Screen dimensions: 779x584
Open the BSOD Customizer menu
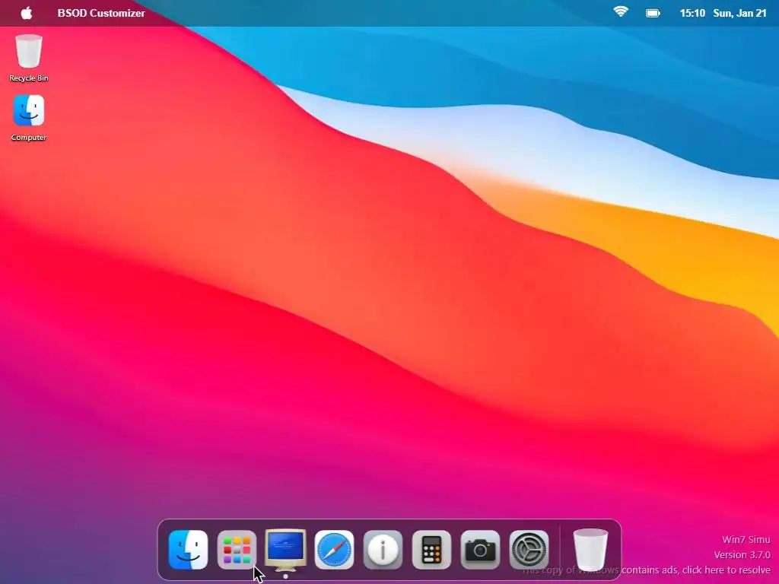click(x=101, y=14)
